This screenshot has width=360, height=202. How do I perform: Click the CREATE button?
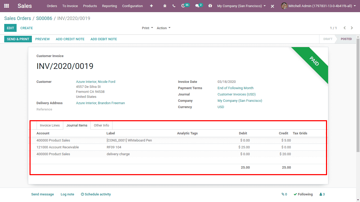[27, 28]
